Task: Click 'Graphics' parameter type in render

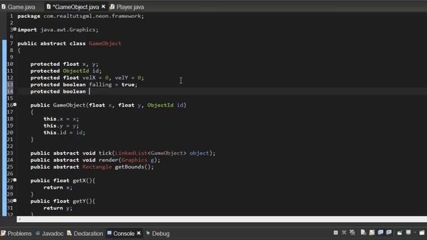Action: 134,160
